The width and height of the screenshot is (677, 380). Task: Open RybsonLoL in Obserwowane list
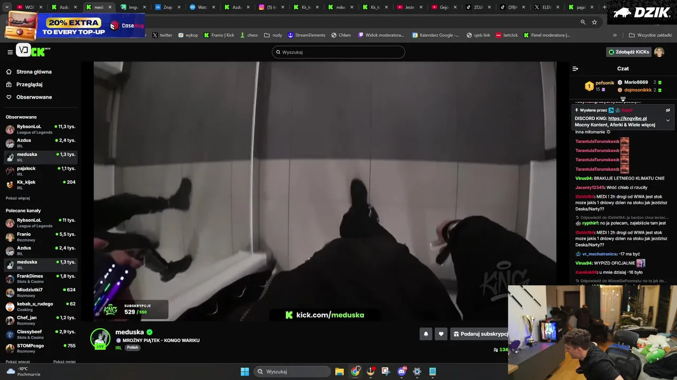pos(41,129)
